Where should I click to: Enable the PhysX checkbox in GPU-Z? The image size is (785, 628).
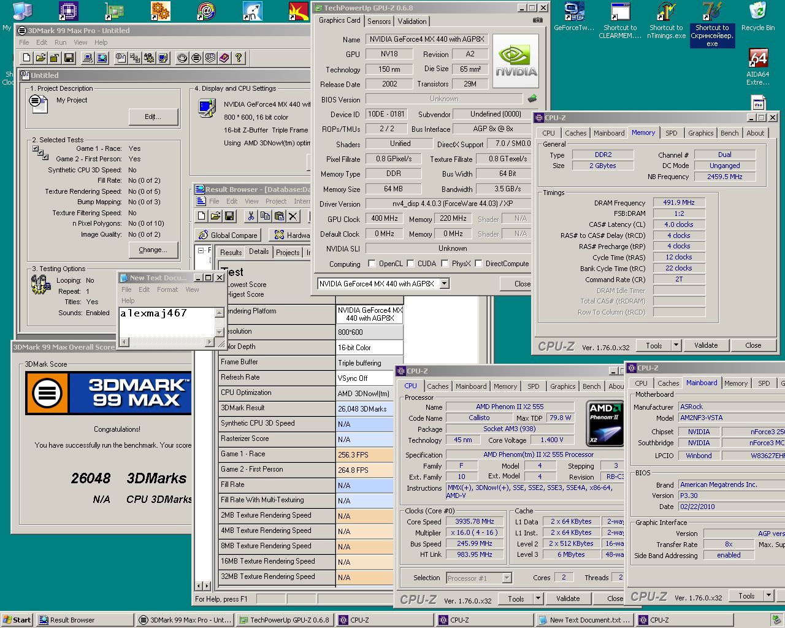coord(445,264)
